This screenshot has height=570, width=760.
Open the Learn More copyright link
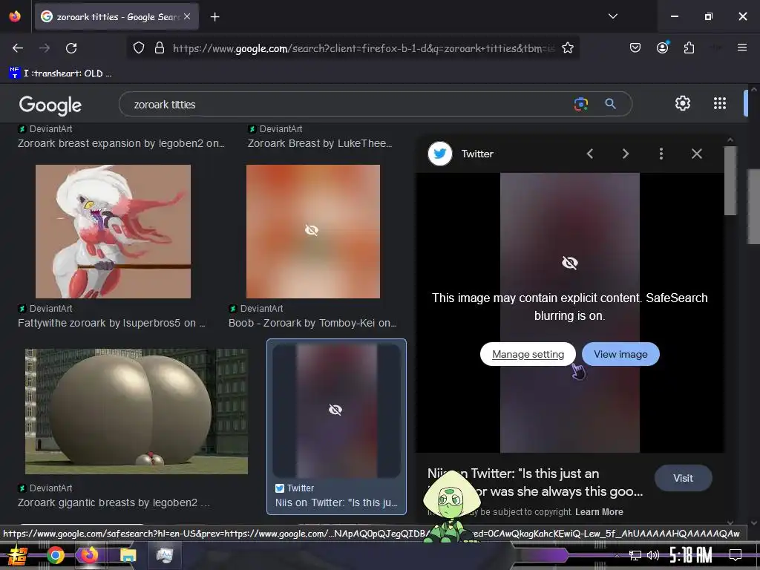[x=599, y=512]
